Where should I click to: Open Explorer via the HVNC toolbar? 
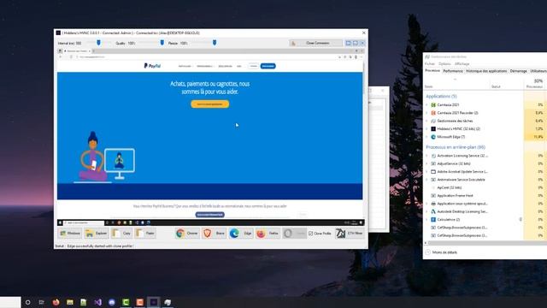97,234
